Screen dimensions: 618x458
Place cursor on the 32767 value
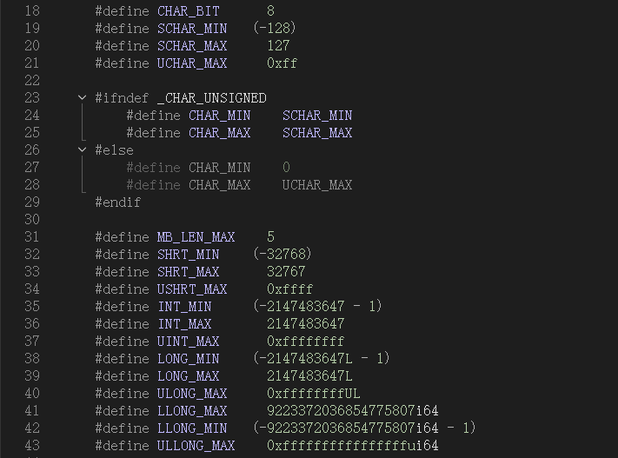click(286, 272)
